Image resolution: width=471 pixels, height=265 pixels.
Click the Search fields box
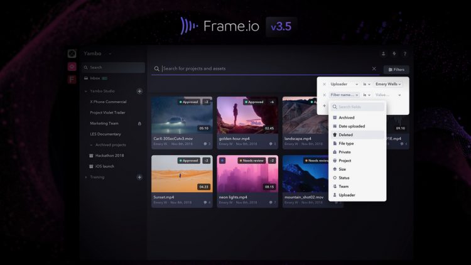(357, 107)
